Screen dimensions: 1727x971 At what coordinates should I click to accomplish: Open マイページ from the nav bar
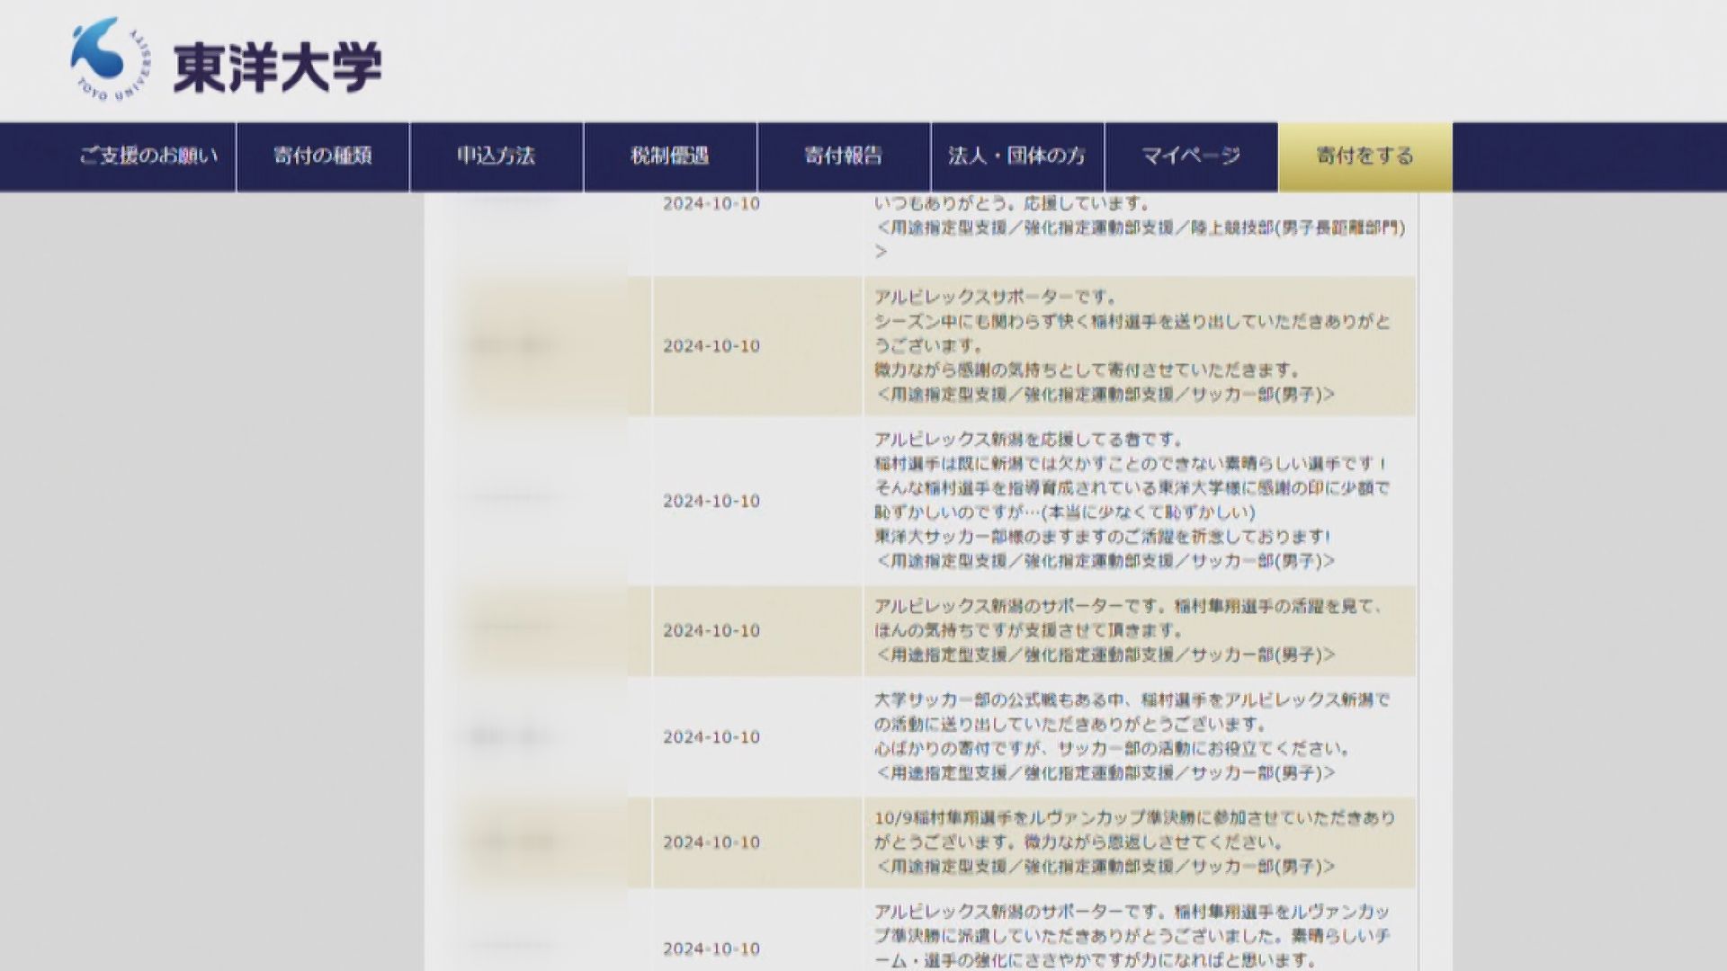coord(1191,156)
